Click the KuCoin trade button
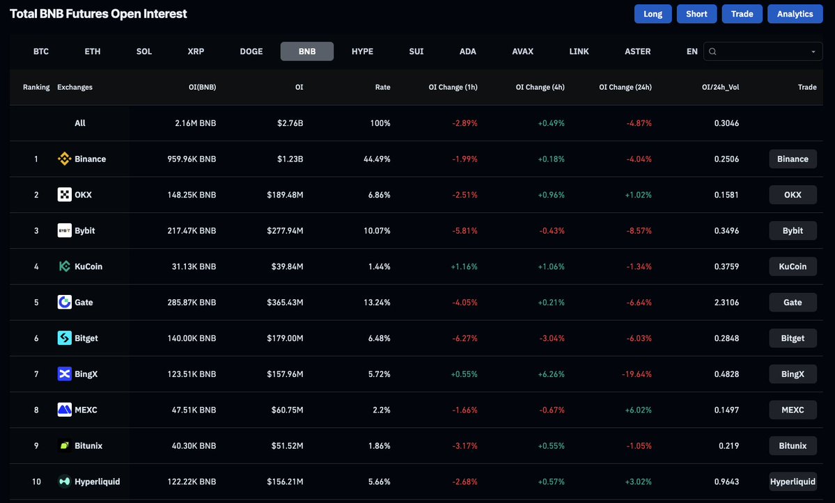Viewport: 835px width, 503px height. (793, 266)
